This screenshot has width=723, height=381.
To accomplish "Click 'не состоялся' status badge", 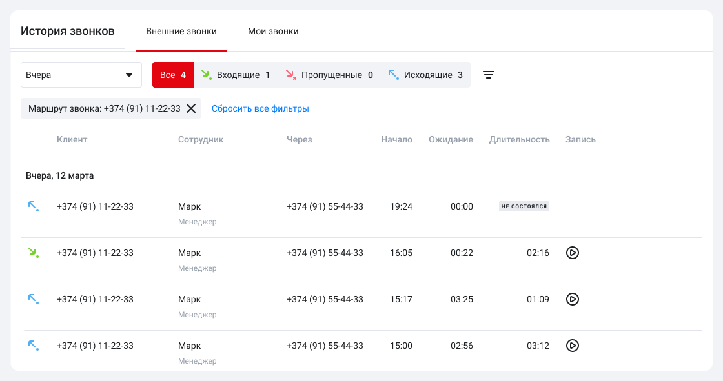I will [x=524, y=206].
